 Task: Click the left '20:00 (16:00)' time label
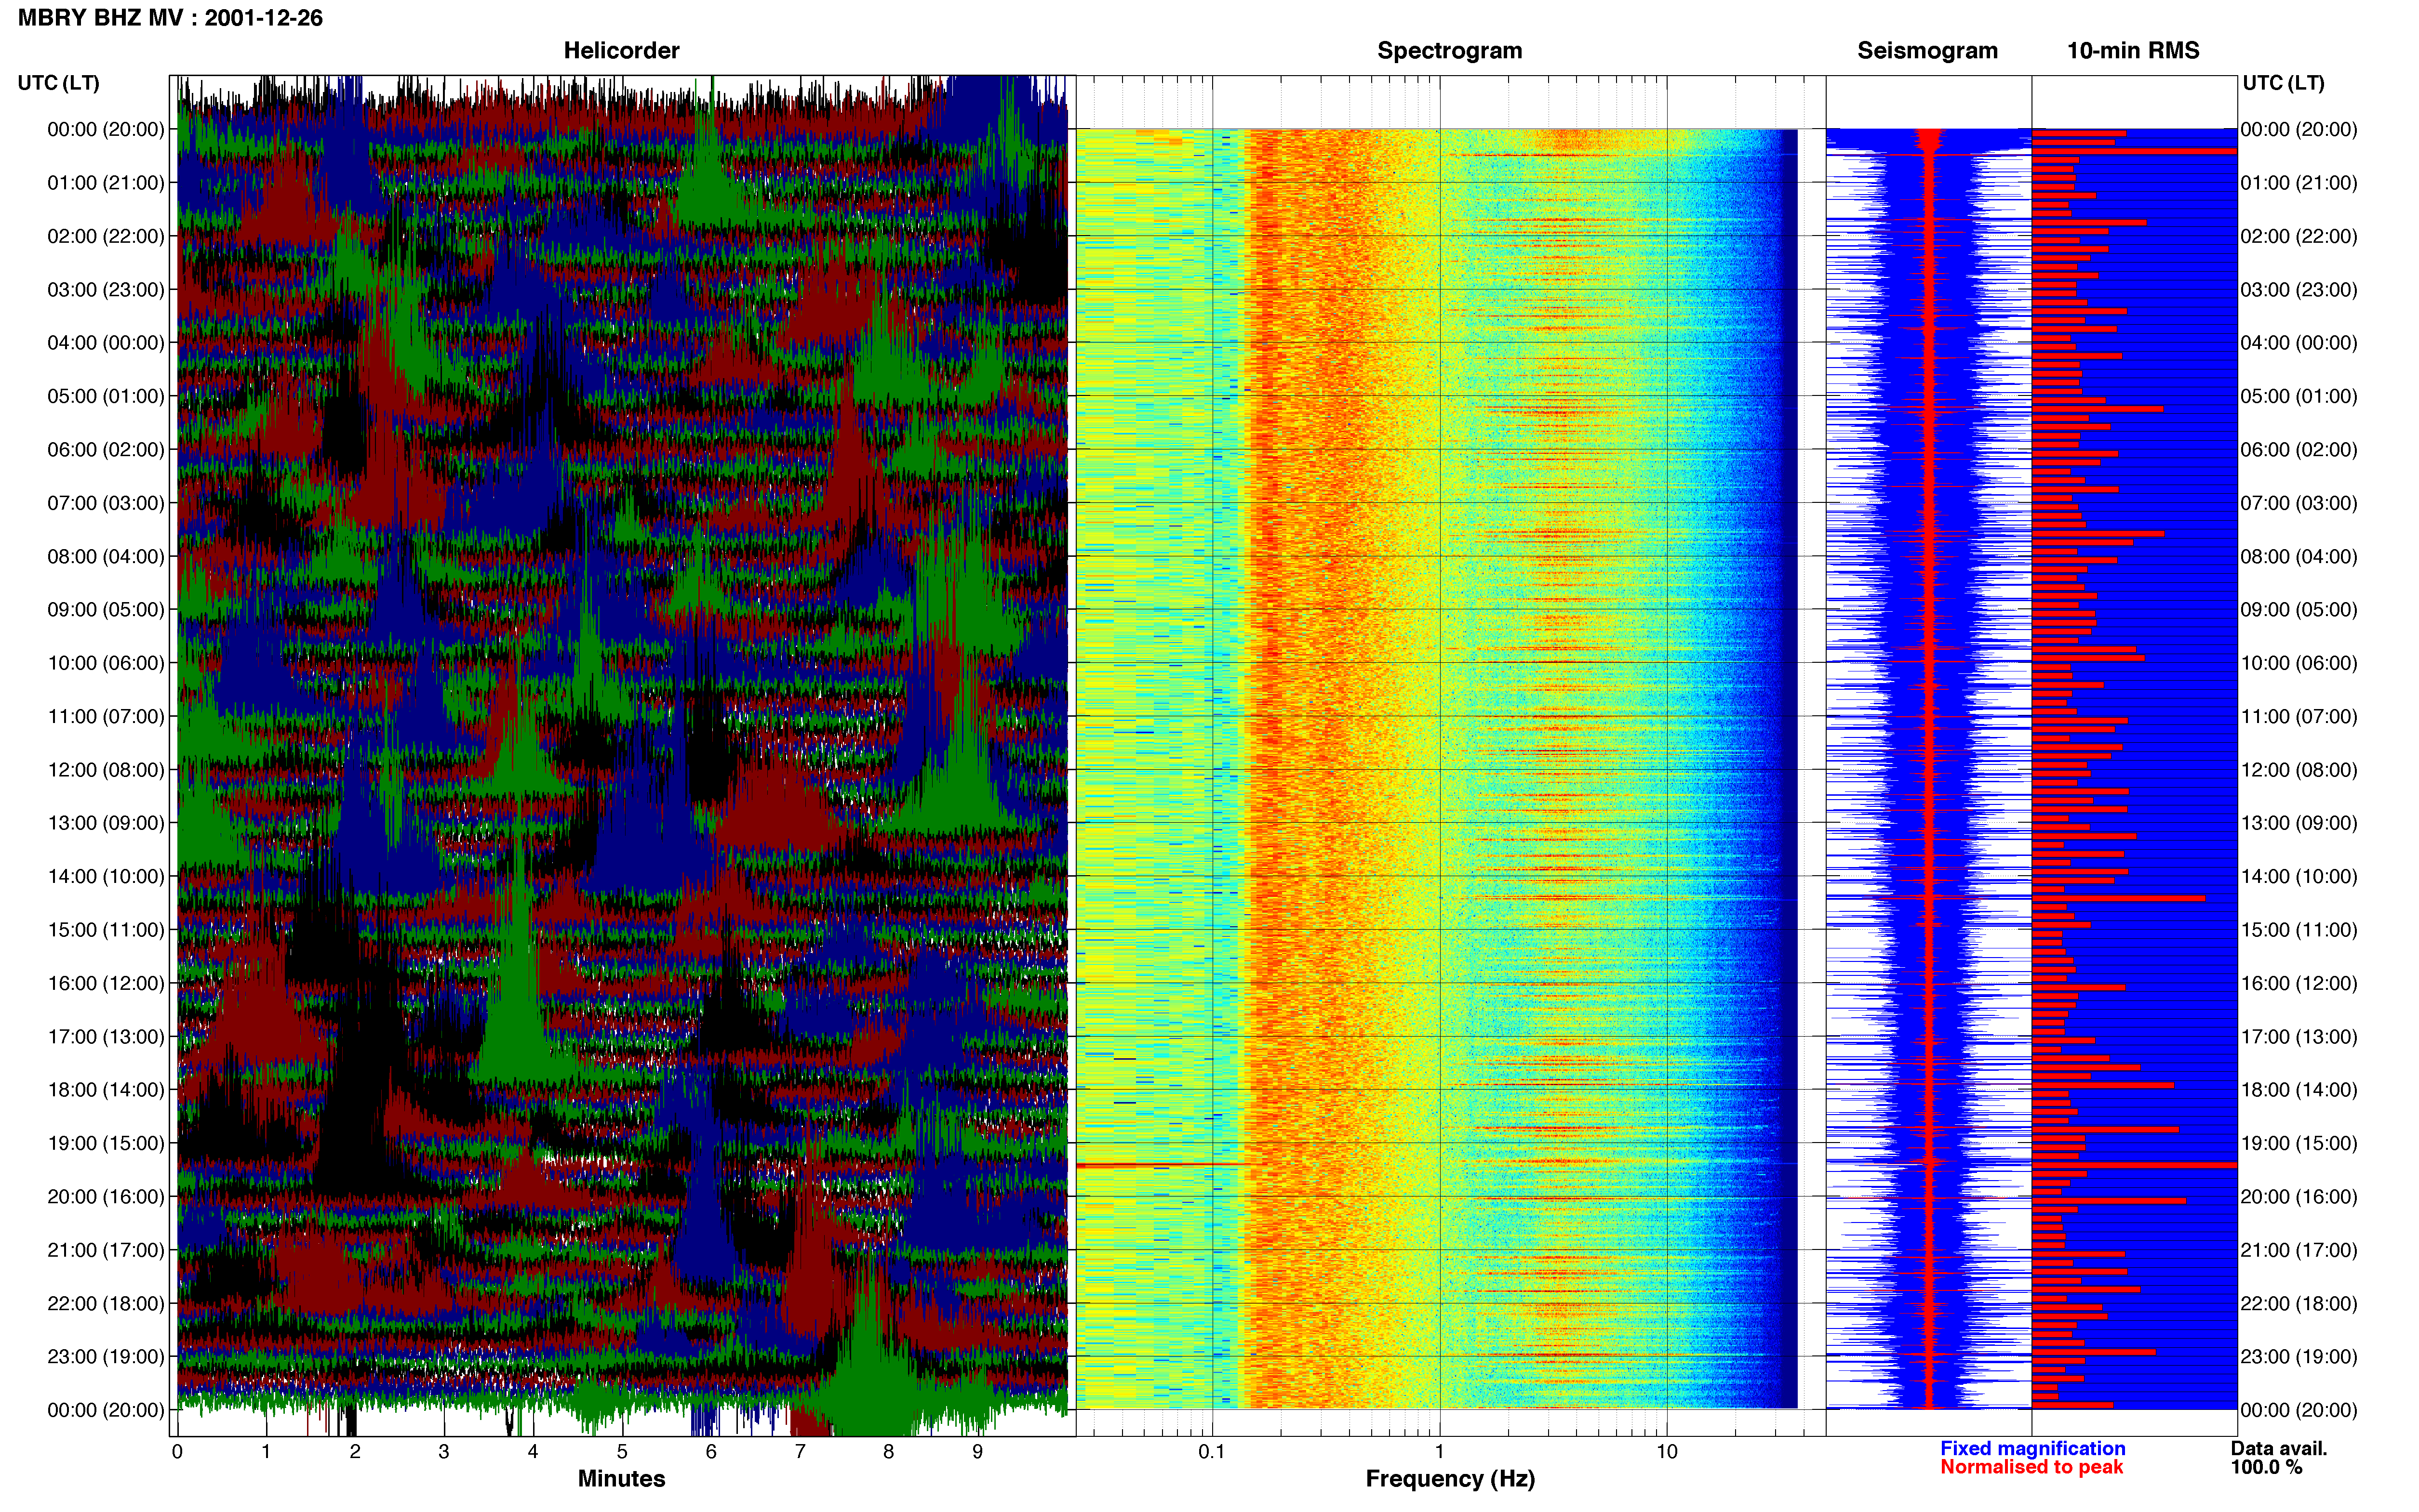pyautogui.click(x=105, y=1197)
